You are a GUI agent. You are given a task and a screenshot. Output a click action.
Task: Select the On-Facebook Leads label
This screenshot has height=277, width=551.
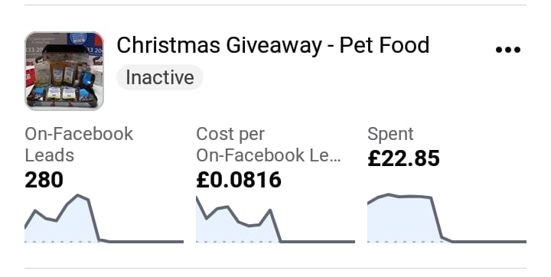point(79,145)
